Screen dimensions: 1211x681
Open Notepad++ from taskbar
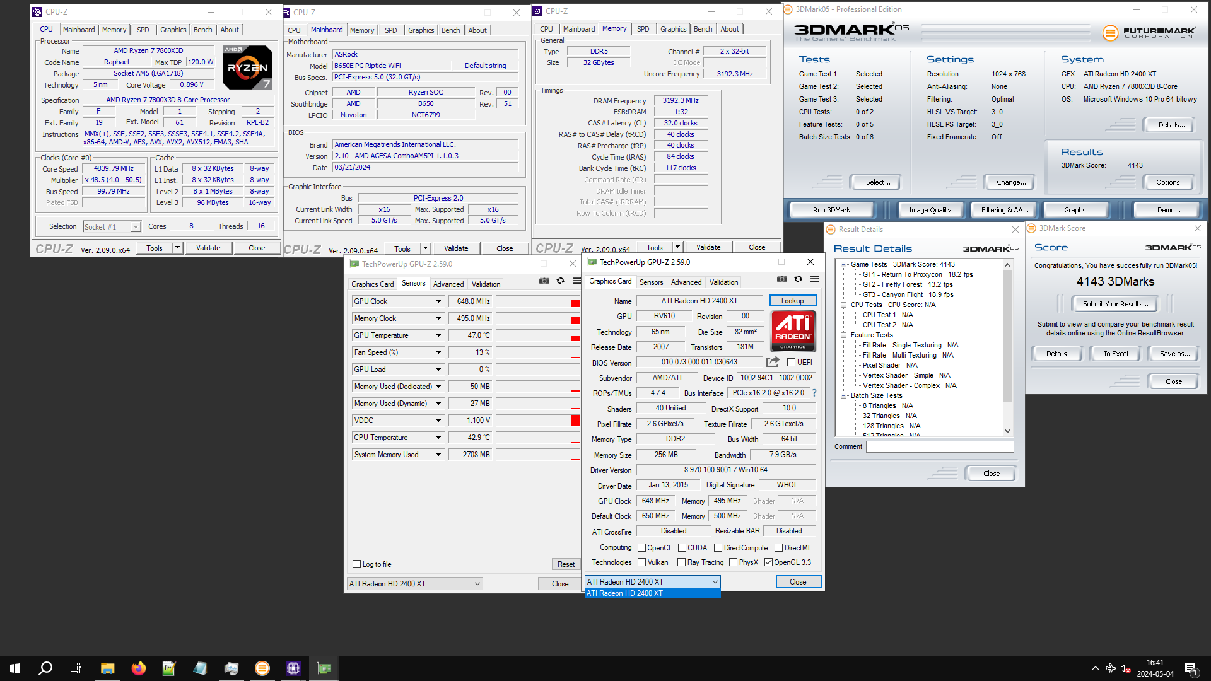point(169,668)
